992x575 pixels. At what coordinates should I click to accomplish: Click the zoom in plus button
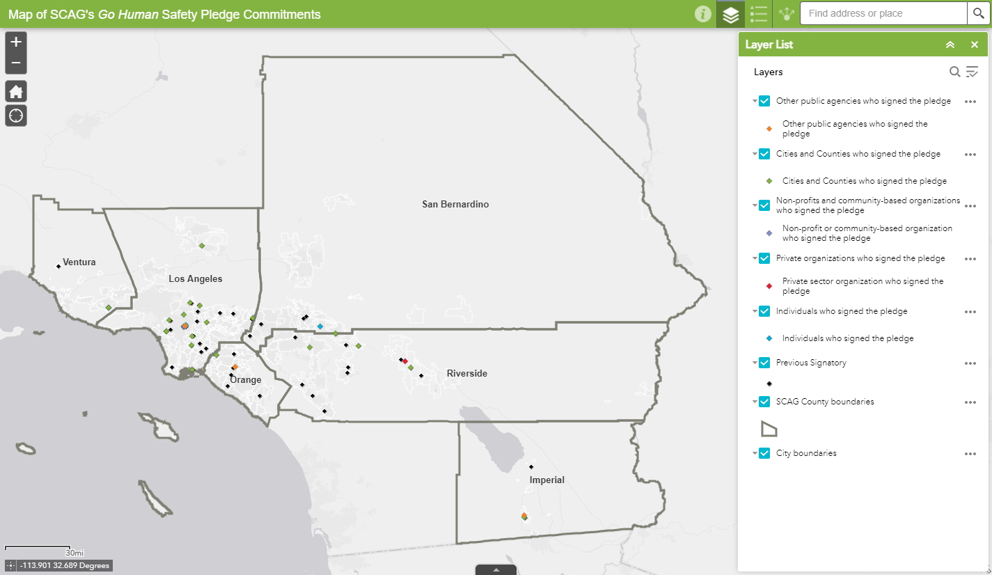[x=16, y=42]
